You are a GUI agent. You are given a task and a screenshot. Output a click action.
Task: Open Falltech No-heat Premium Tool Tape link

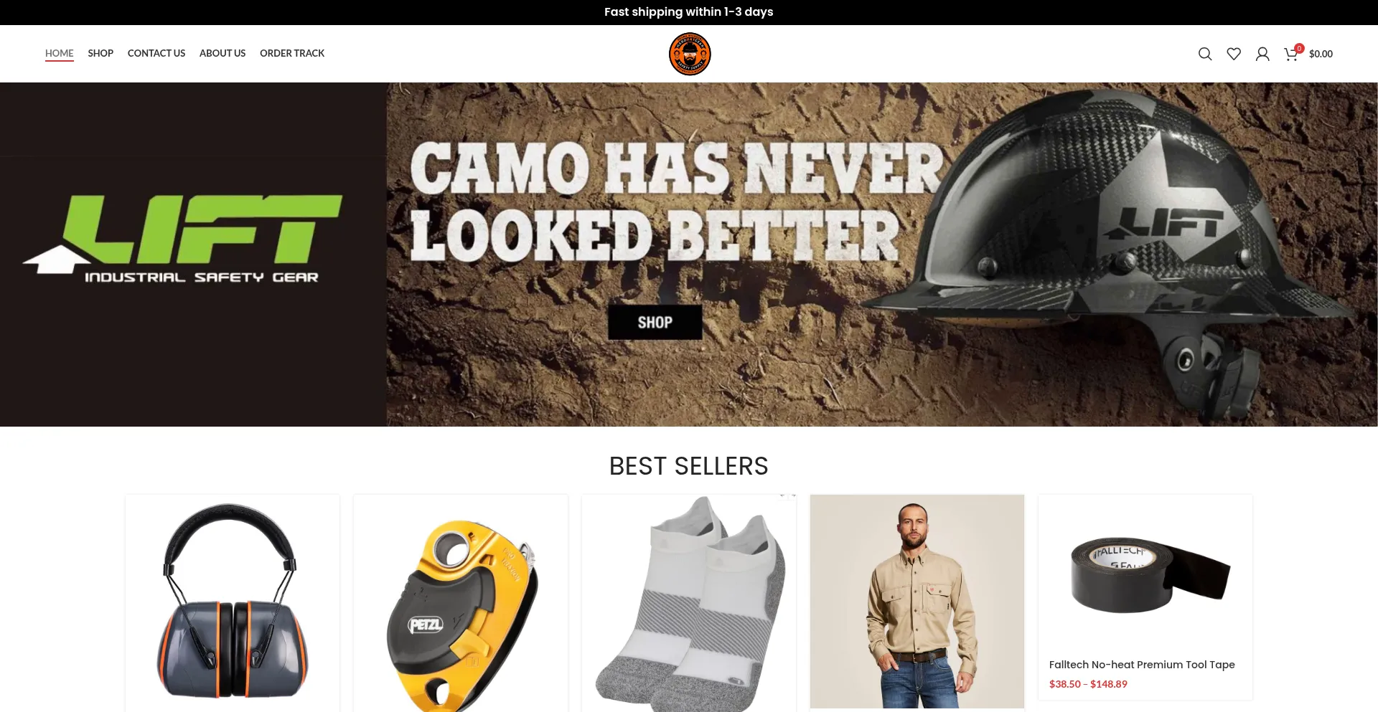click(1142, 665)
